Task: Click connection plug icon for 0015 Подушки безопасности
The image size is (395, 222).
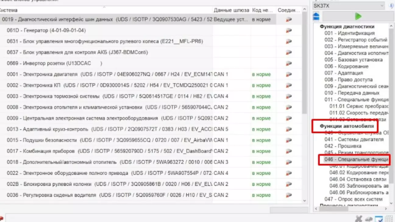Action: click(289, 140)
